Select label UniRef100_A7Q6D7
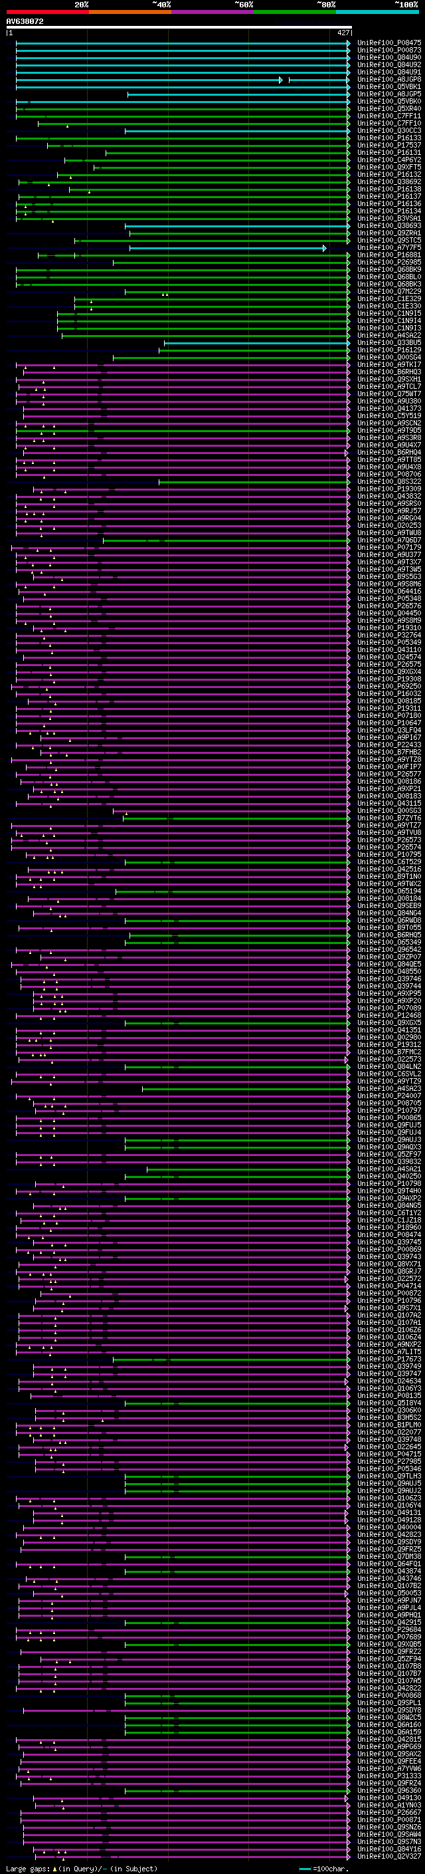The width and height of the screenshot is (425, 1874). pyautogui.click(x=389, y=540)
